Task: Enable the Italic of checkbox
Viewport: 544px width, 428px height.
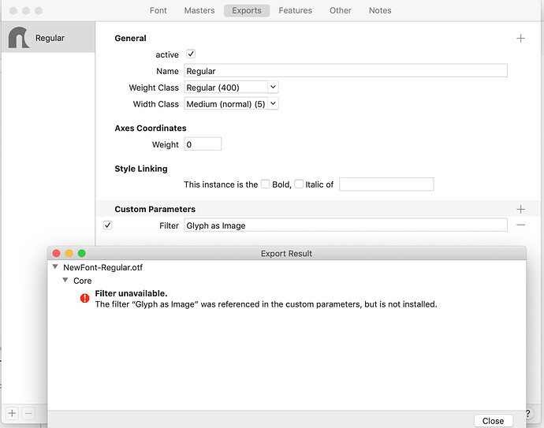Action: pos(299,184)
